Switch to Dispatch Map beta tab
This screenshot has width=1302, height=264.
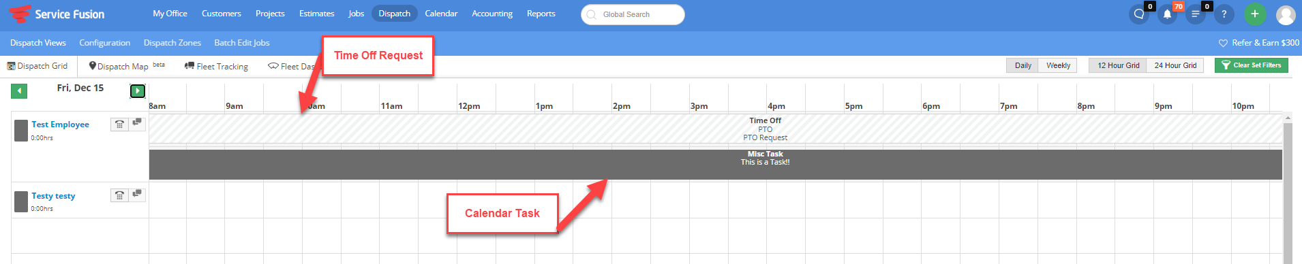(x=127, y=66)
